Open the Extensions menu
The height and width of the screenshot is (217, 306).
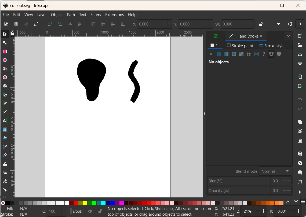coord(114,15)
